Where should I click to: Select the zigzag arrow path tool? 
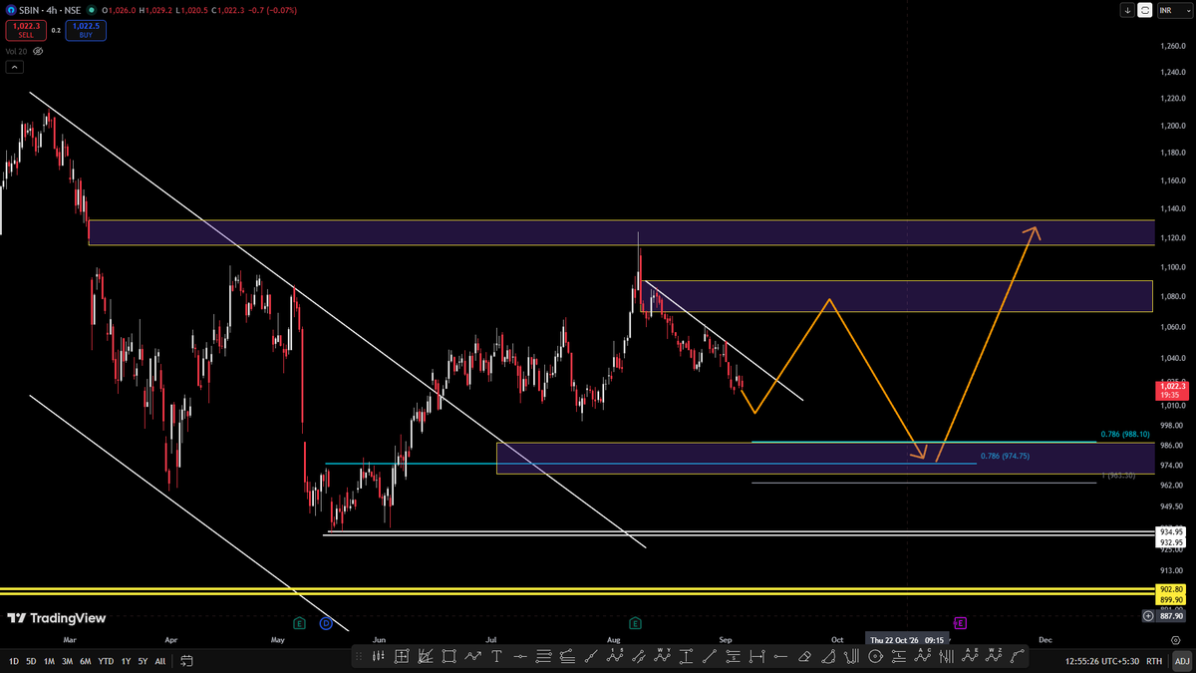(x=473, y=656)
